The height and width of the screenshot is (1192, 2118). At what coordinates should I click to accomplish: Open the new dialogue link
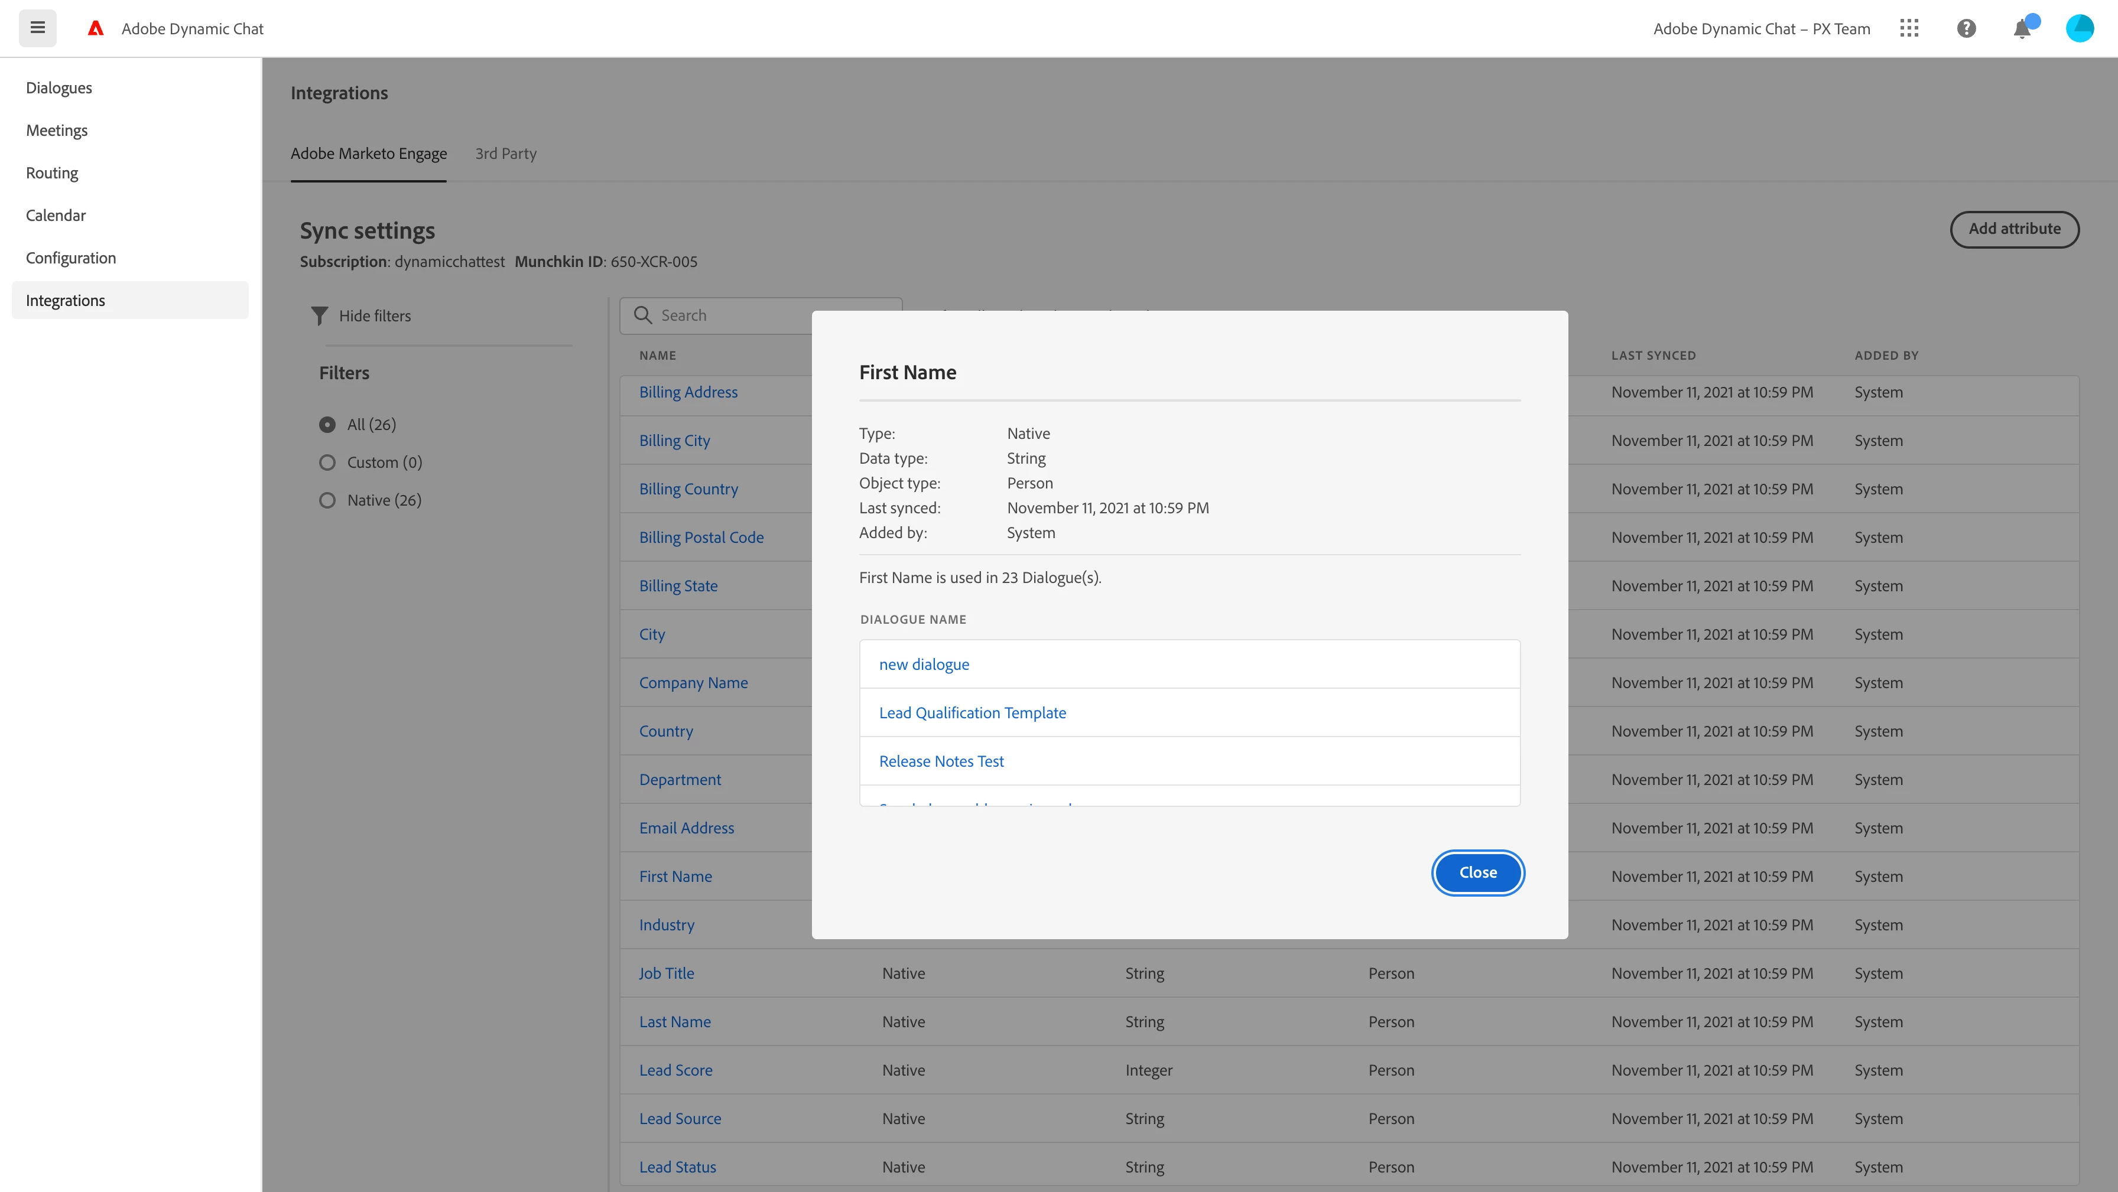(924, 665)
